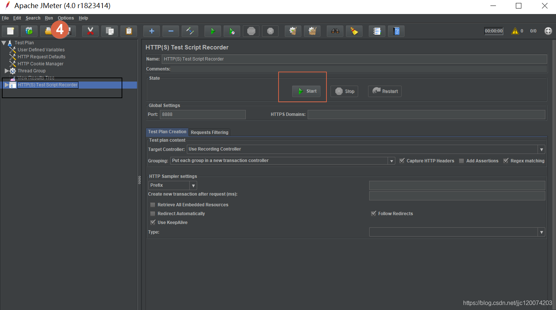Viewport: 556px width, 310px height.
Task: Open the Templates toolbar icon
Action: pos(29,31)
